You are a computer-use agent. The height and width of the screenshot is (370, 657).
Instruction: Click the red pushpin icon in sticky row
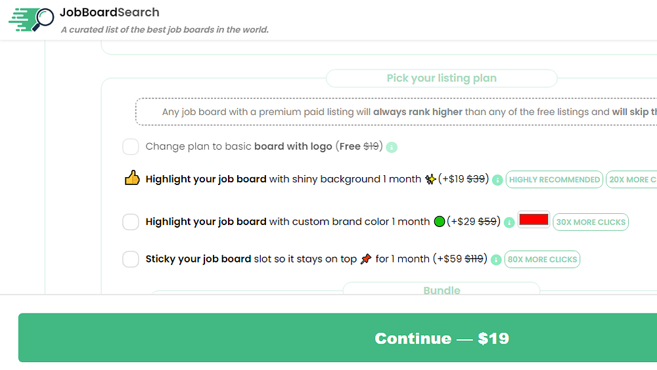pyautogui.click(x=366, y=259)
